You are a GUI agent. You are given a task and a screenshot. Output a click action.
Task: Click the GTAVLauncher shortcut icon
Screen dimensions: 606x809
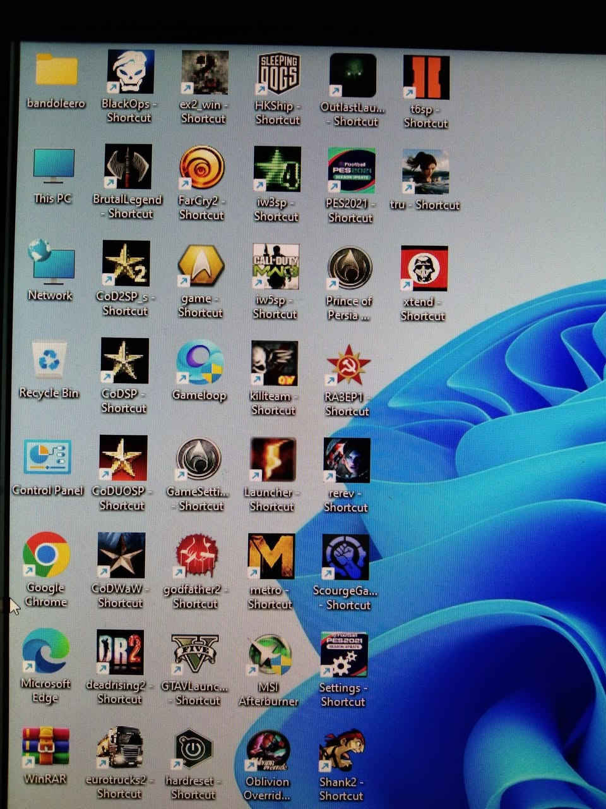pos(195,655)
